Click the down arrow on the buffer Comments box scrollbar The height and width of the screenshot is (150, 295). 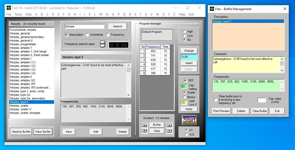coord(282,70)
